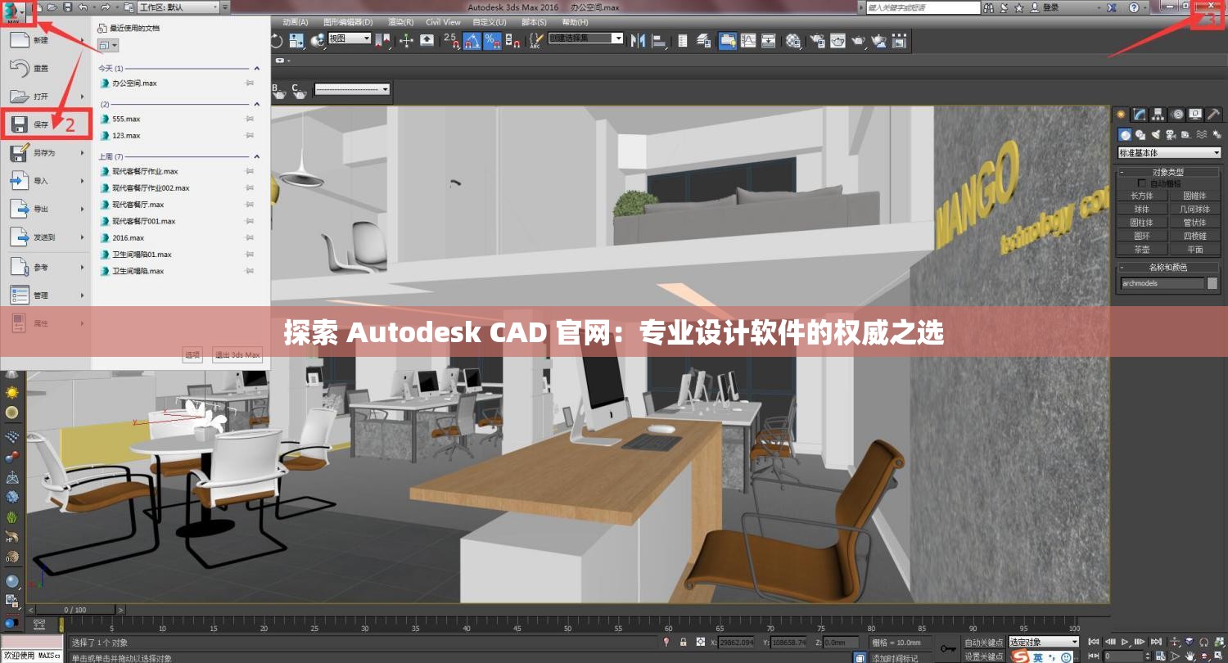Switch to the Display command panel tab
Viewport: 1228px width, 663px height.
point(1195,114)
